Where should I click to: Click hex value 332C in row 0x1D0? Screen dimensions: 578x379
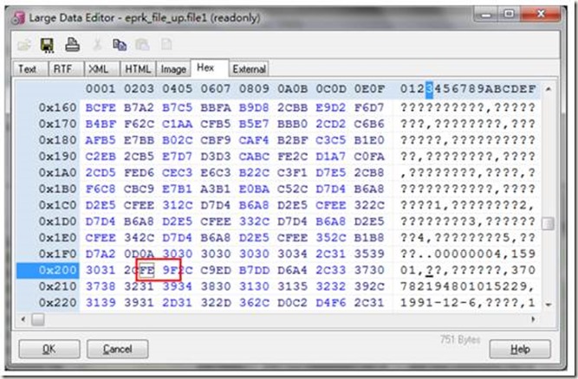(254, 222)
